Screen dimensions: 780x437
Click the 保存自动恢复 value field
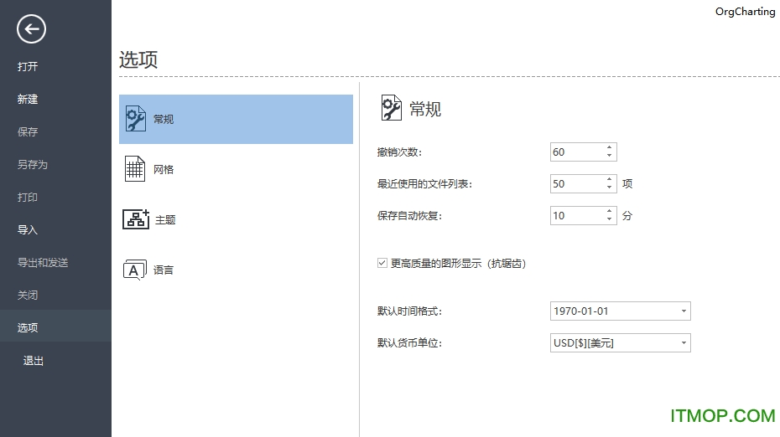(x=575, y=216)
